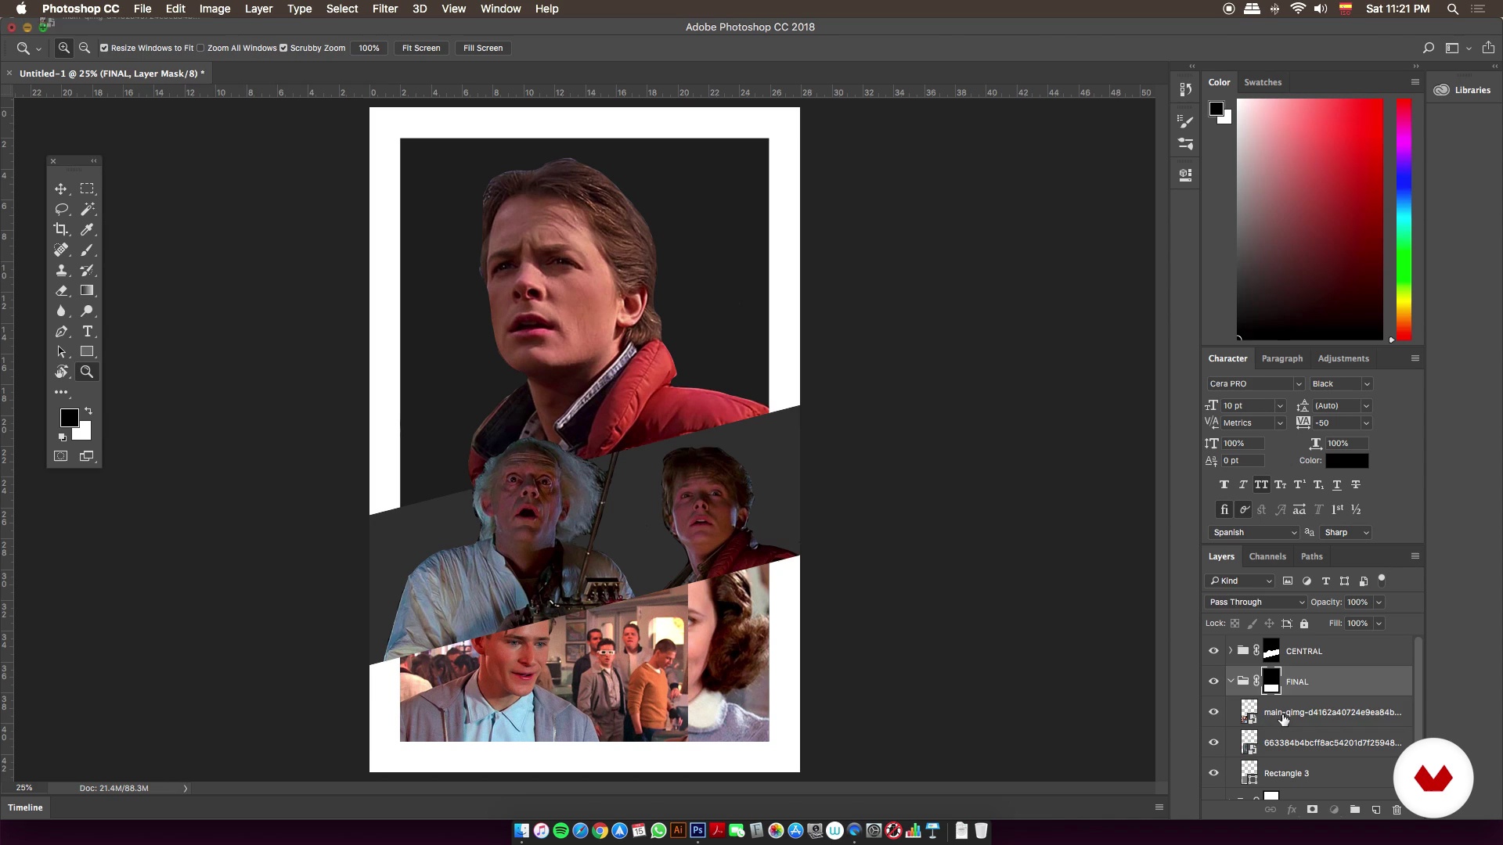Select the Zoom tool in toolbox
The width and height of the screenshot is (1503, 845).
[87, 372]
